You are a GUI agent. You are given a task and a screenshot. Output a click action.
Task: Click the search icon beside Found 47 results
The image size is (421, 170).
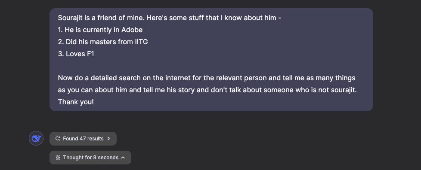click(58, 139)
